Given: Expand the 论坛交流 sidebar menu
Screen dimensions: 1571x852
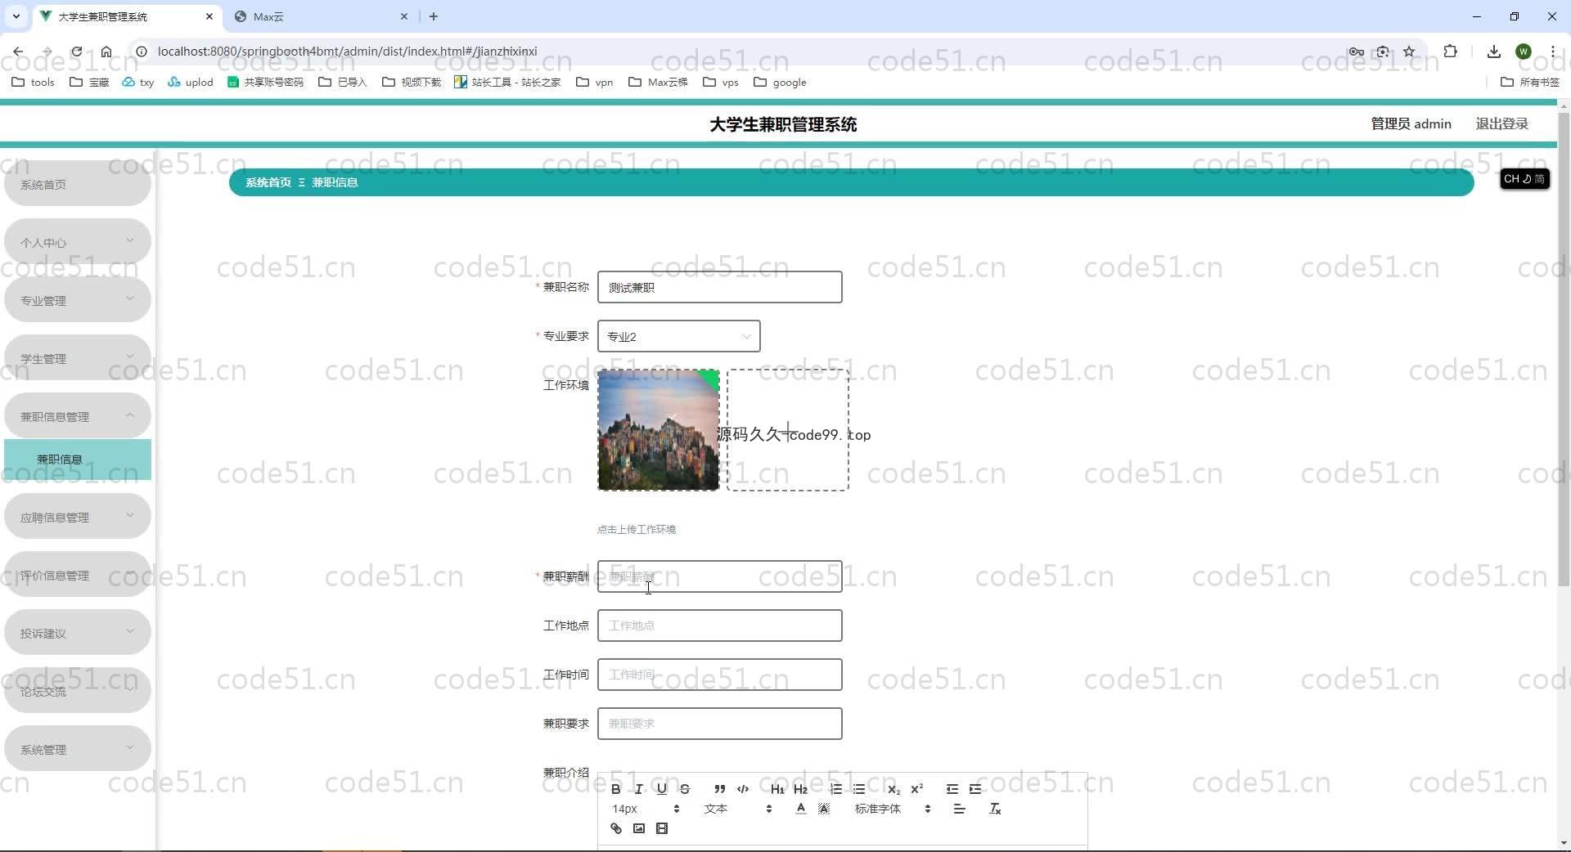Looking at the screenshot, I should [78, 691].
